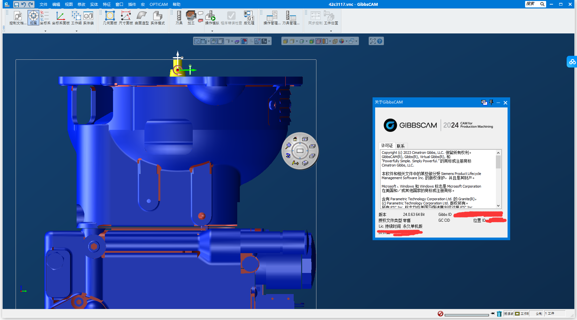
Task: Open the OPTICAM menu
Action: tap(159, 4)
